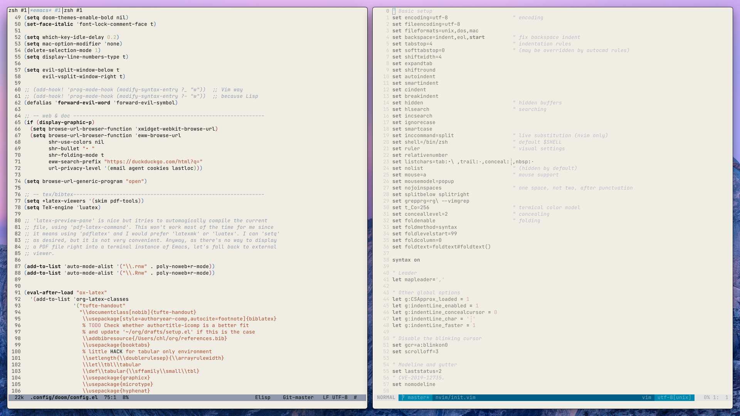Screen dimensions: 740x416
Task: Click the NORMAL mode indicator
Action: coord(386,398)
